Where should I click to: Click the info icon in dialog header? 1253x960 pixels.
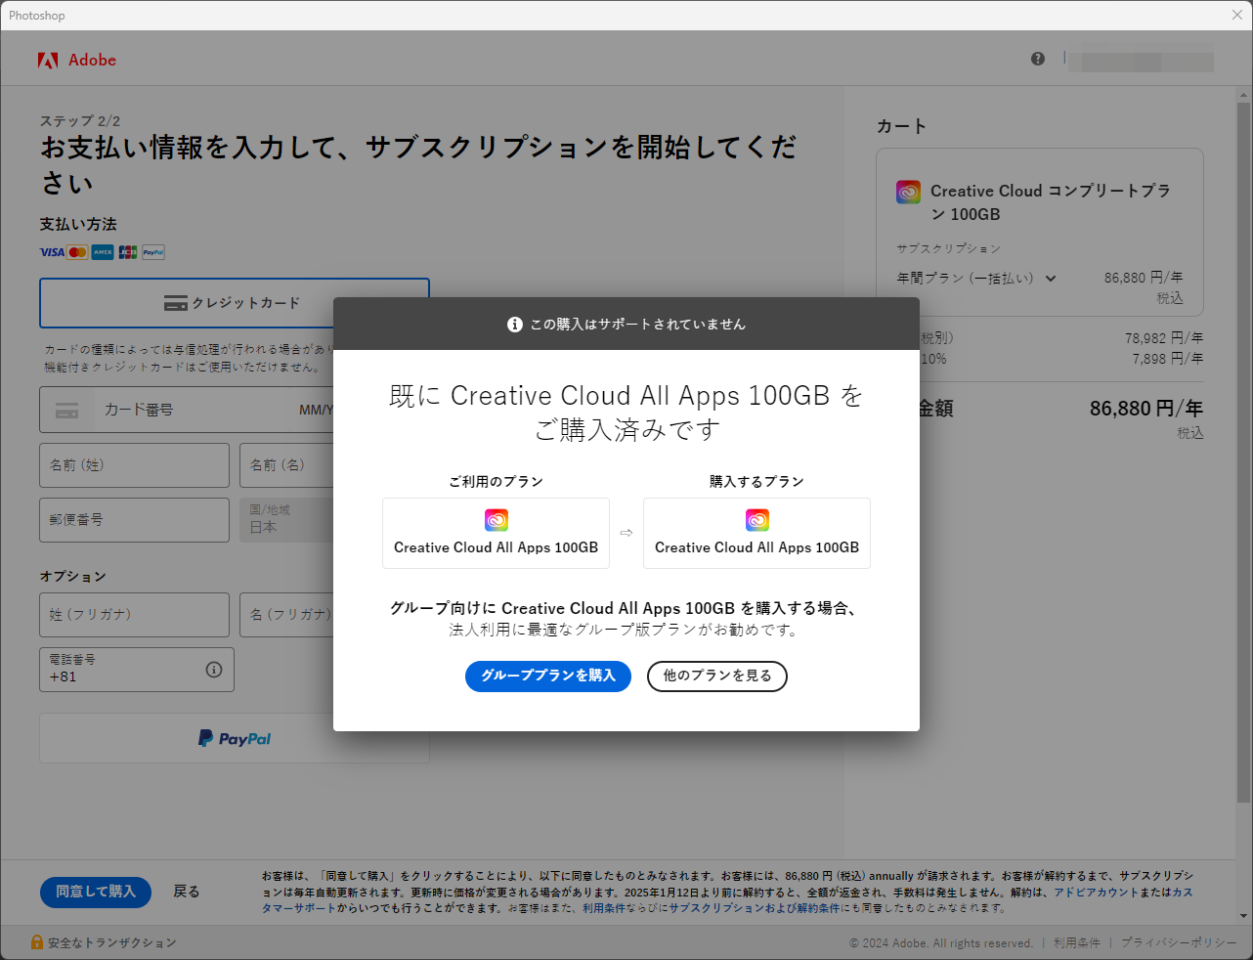click(515, 325)
